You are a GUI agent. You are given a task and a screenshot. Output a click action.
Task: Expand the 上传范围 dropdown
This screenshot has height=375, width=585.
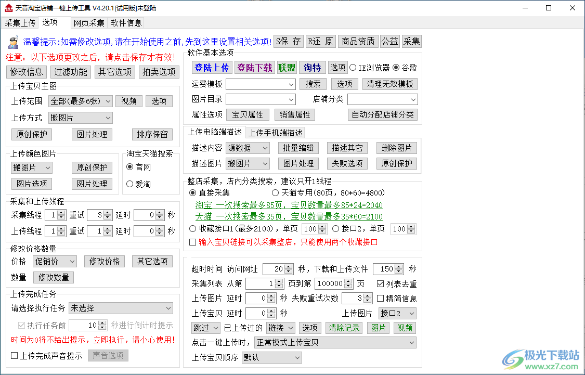click(x=80, y=101)
